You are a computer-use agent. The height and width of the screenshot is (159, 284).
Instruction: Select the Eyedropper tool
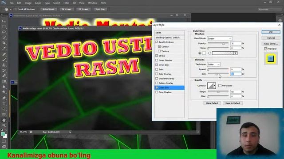pyautogui.click(x=4, y=49)
